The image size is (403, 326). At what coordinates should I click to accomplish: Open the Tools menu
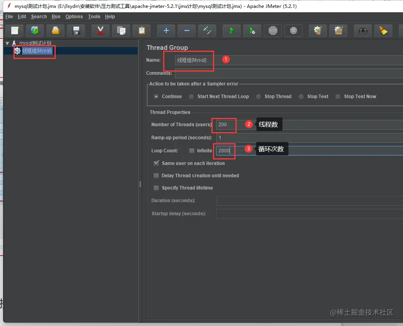tap(94, 17)
